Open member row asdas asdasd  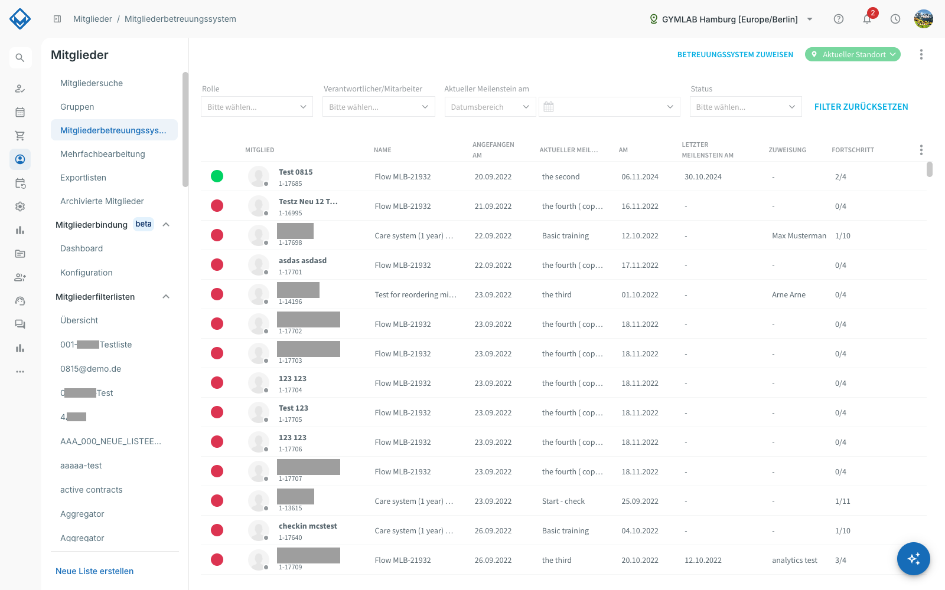[x=563, y=265]
